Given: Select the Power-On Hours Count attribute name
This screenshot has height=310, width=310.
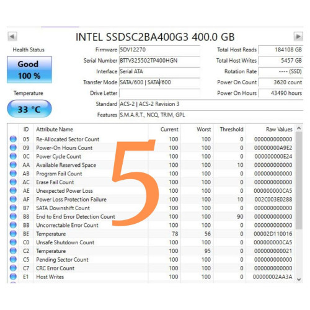Looking at the screenshot, I should (x=64, y=148).
